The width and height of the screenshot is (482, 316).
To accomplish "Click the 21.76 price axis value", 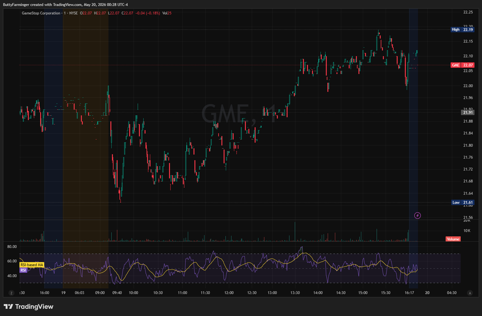I will 468,157.
